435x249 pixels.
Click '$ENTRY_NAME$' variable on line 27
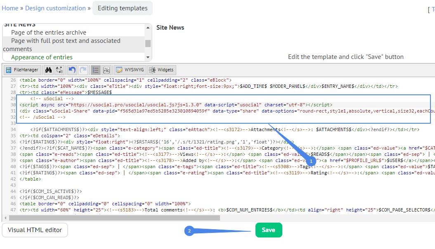(x=338, y=87)
